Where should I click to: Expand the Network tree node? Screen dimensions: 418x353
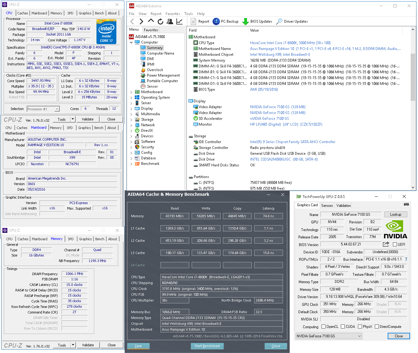point(131,125)
